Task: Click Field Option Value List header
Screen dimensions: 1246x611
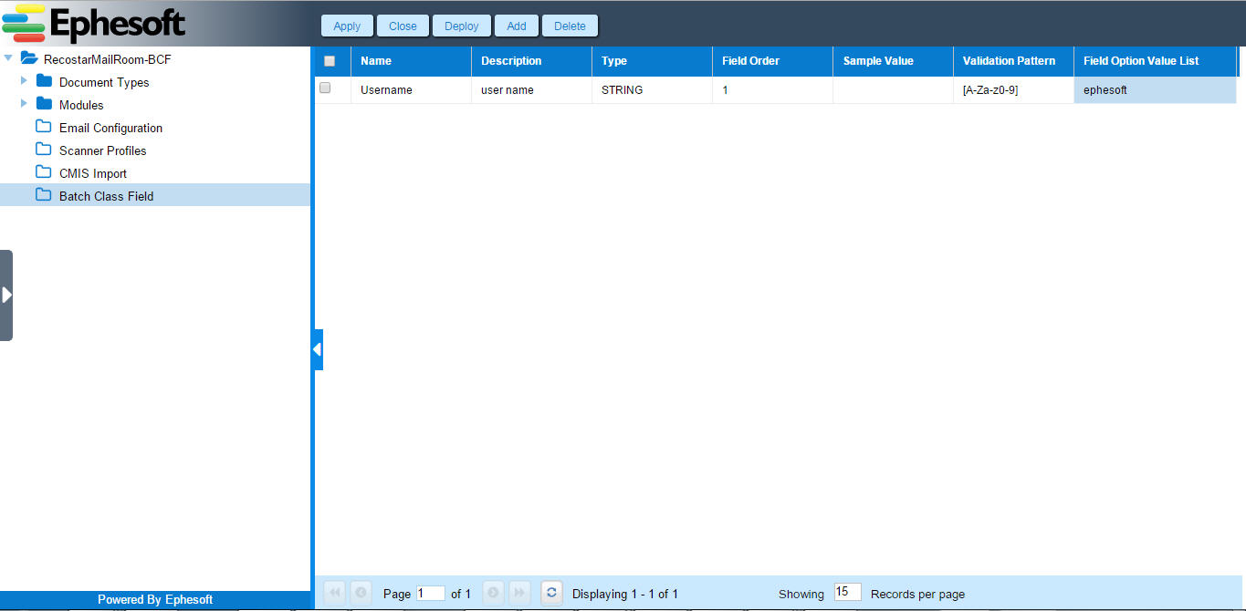Action: [x=1155, y=61]
